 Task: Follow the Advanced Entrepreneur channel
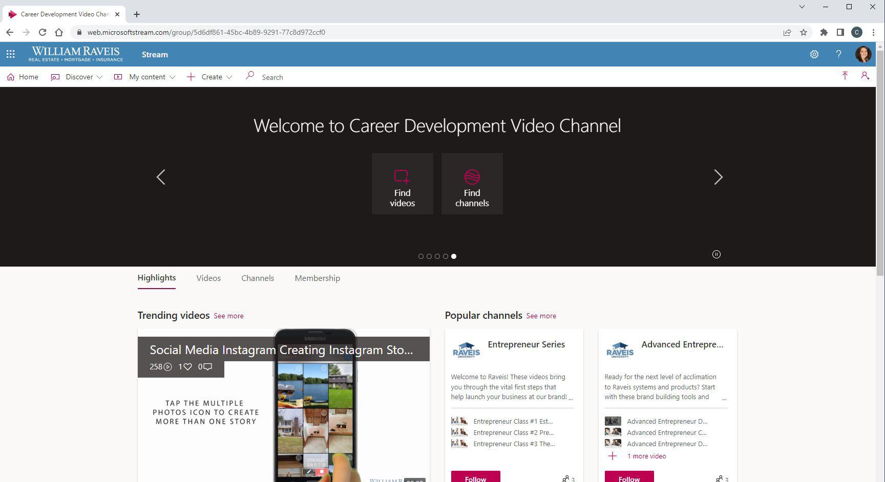pyautogui.click(x=629, y=477)
